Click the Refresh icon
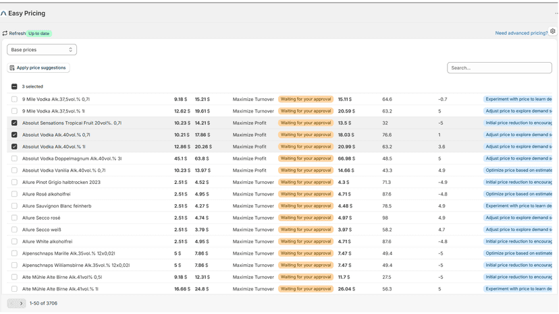Viewport: 559px width, 314px height. (5, 34)
